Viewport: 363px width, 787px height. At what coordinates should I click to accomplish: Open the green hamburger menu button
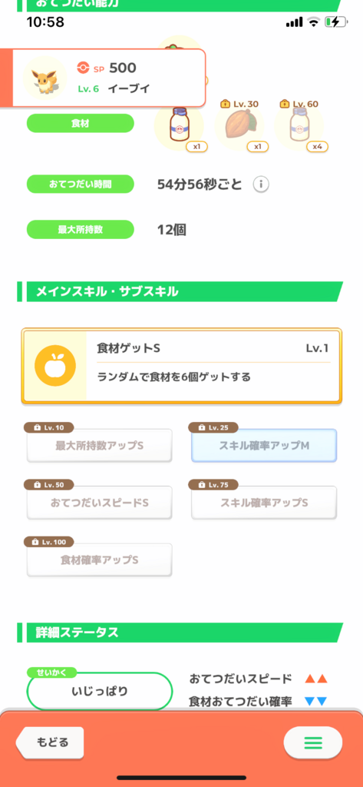point(313,742)
